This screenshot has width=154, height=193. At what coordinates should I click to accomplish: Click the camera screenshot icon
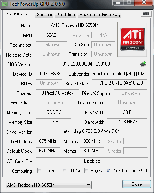tap(146, 13)
